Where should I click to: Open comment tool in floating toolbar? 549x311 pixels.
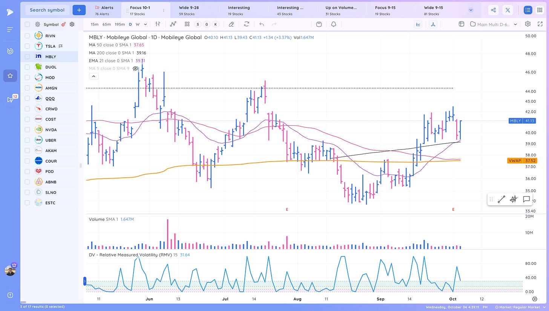click(x=526, y=200)
